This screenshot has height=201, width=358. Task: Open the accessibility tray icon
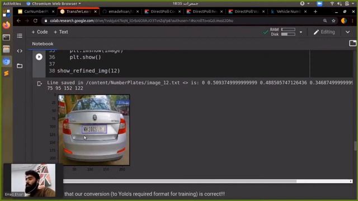(x=302, y=3)
